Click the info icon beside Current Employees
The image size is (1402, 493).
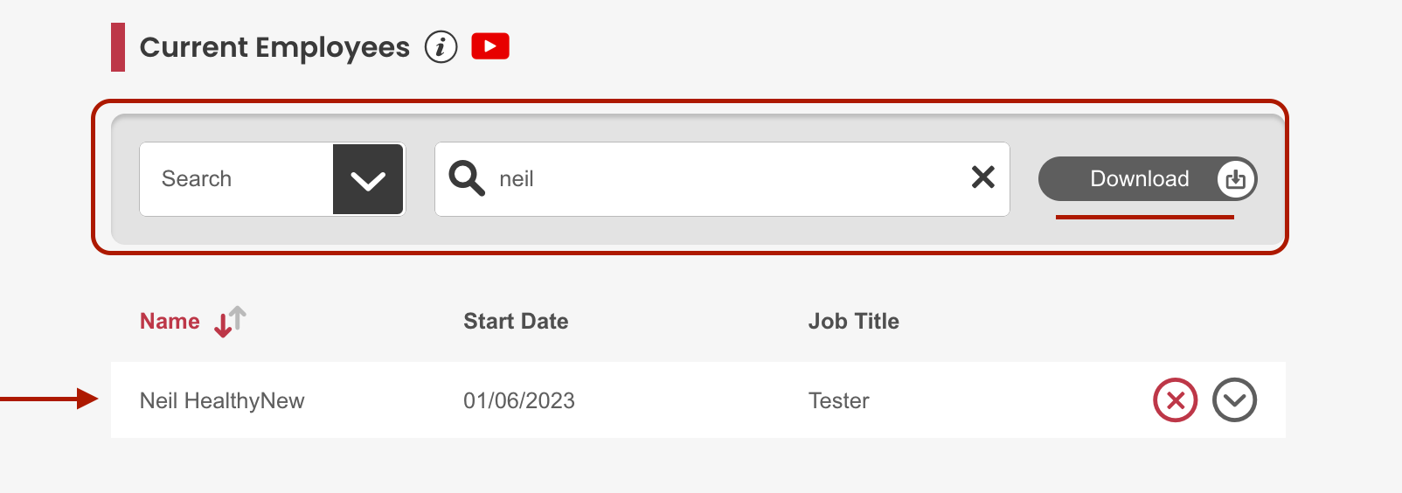tap(441, 47)
